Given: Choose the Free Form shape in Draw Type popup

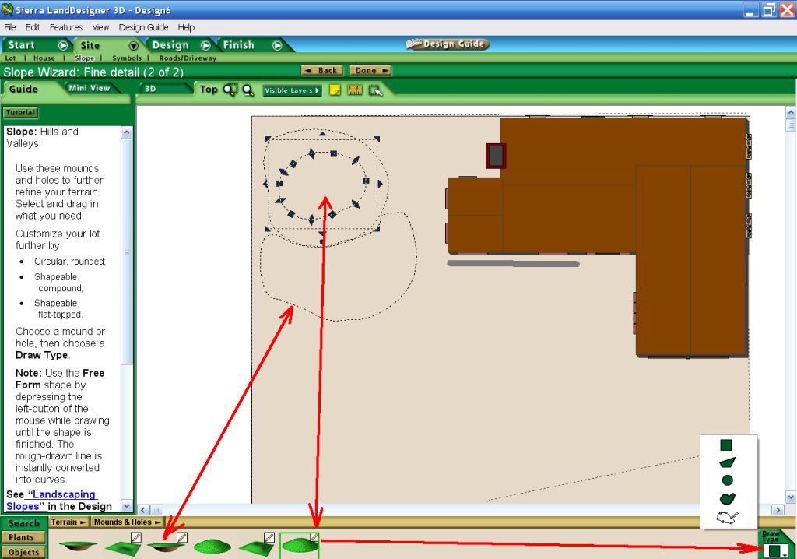Looking at the screenshot, I should (x=725, y=516).
